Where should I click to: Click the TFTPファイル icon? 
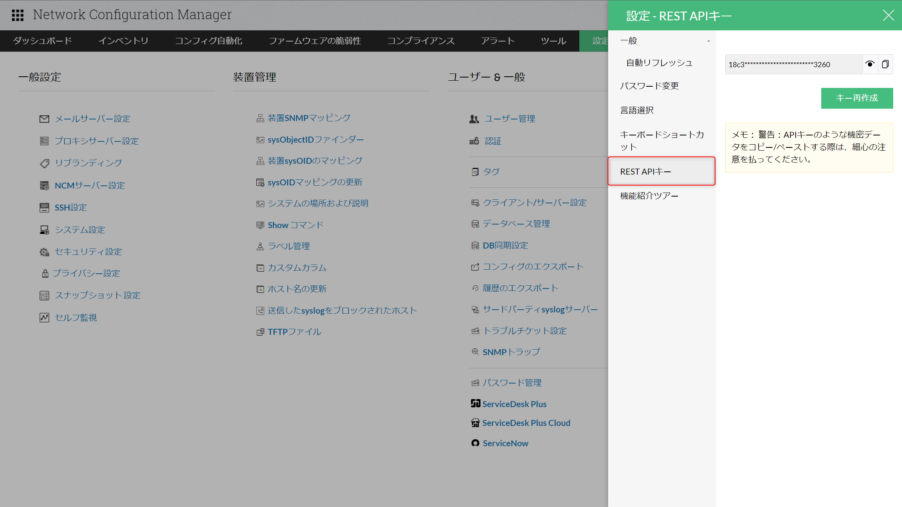[x=260, y=332]
